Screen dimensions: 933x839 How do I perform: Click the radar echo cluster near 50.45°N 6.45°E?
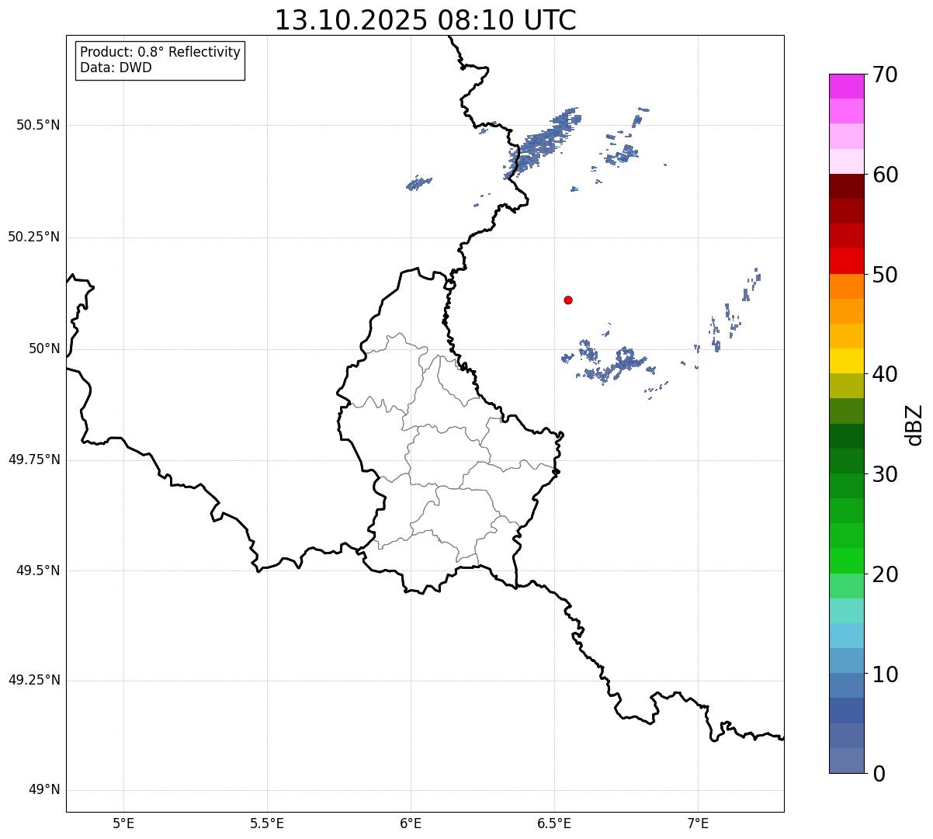[x=543, y=142]
